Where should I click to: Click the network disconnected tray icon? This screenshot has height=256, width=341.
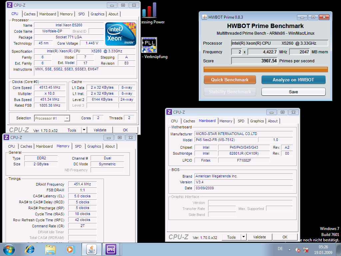[306, 250]
